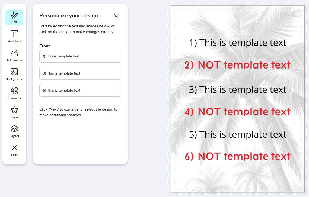Select '5) This is template text' on canvas
The image size is (309, 197).
[238, 135]
